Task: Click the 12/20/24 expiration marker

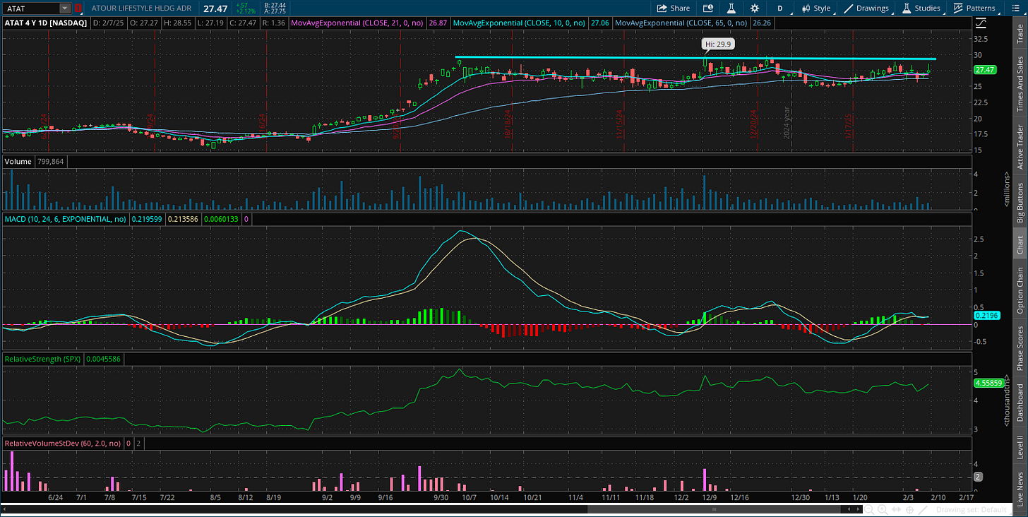Action: (754, 124)
